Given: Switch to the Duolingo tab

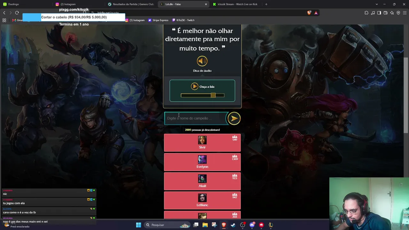Looking at the screenshot, I should pyautogui.click(x=26, y=4).
